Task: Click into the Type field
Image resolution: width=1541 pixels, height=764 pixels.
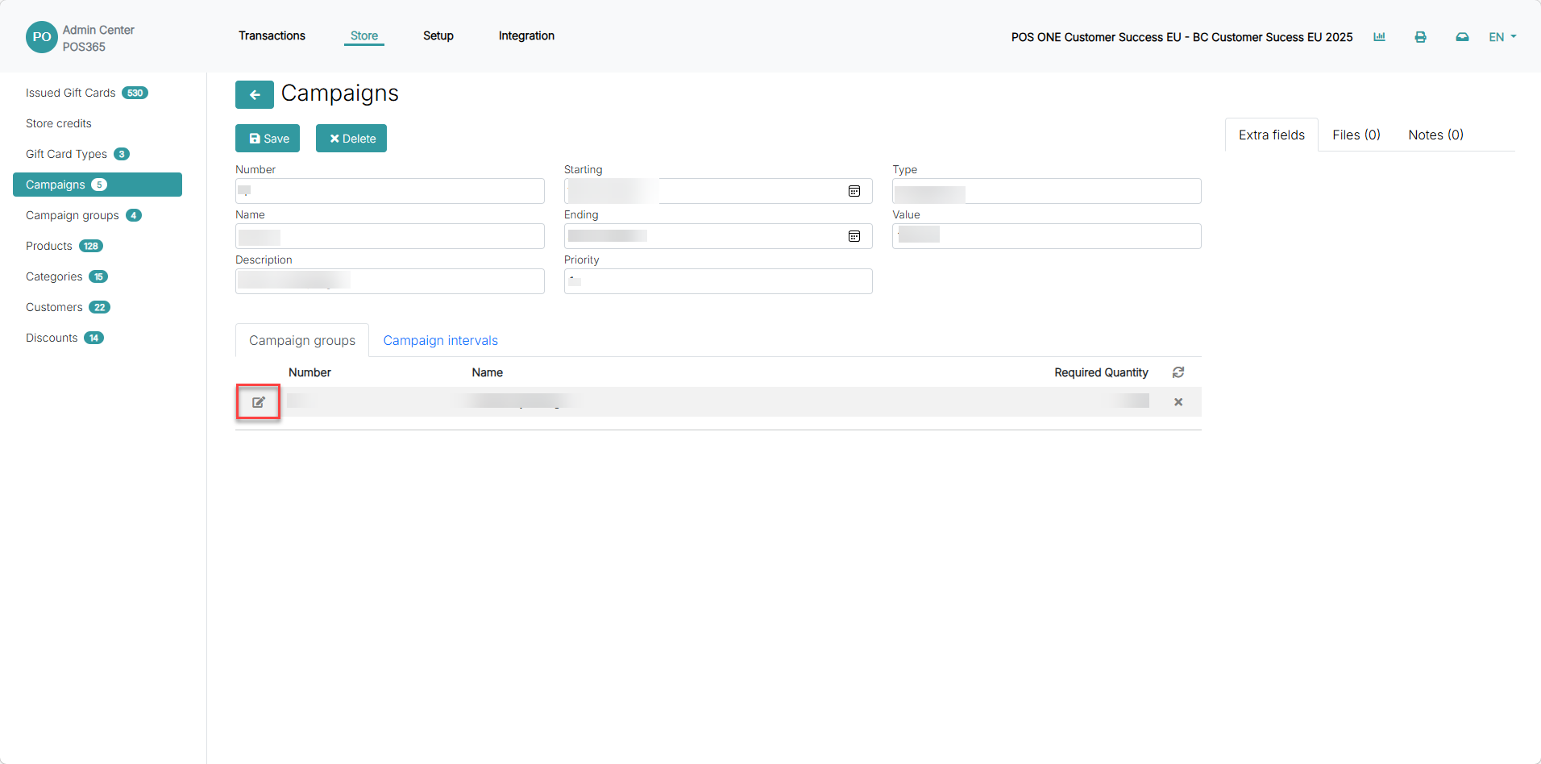Action: (1047, 191)
